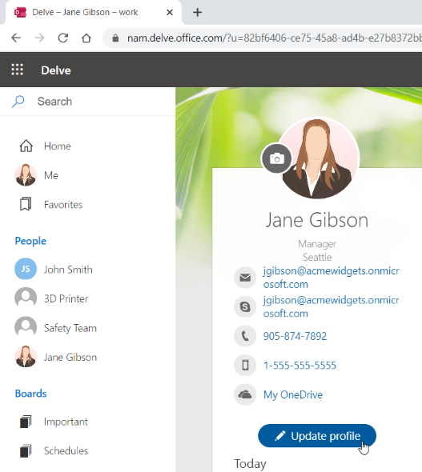Click the address bar URL

click(x=274, y=38)
